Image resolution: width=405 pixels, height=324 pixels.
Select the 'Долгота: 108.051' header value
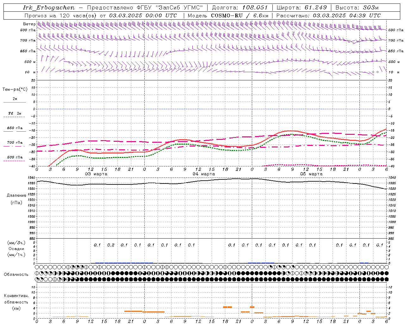tap(240, 8)
